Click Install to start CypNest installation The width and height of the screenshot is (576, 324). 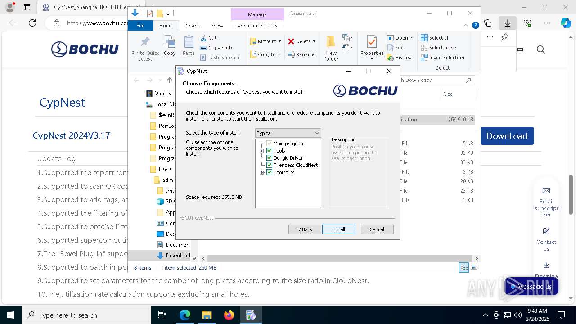(338, 229)
